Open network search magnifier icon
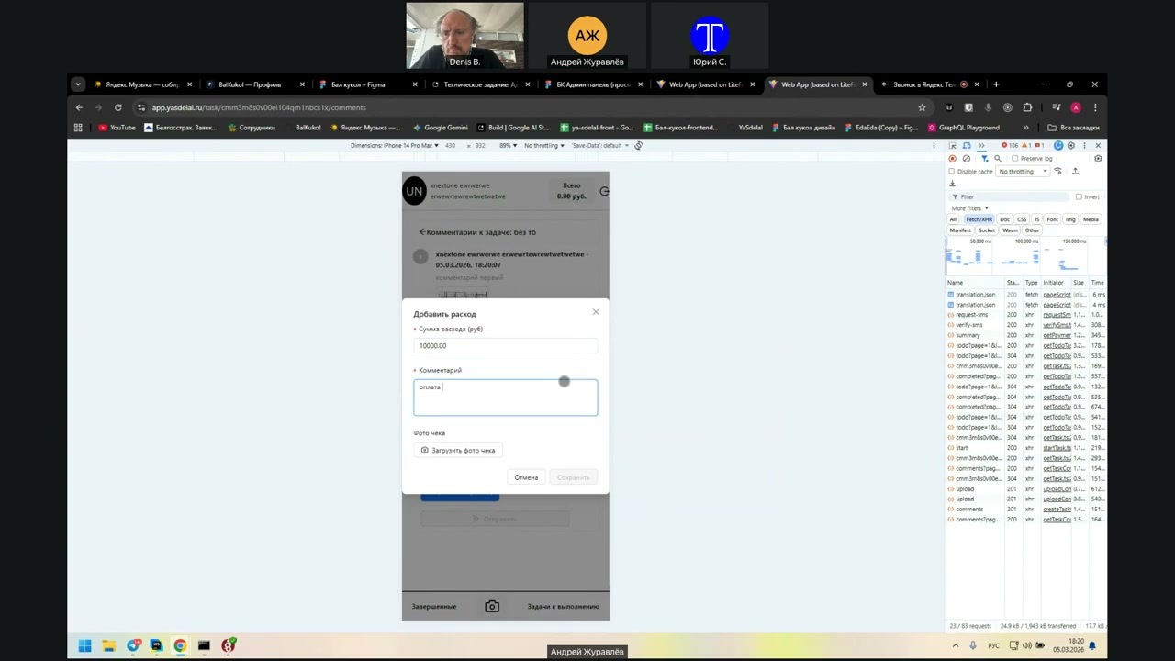The width and height of the screenshot is (1175, 661). (x=998, y=159)
